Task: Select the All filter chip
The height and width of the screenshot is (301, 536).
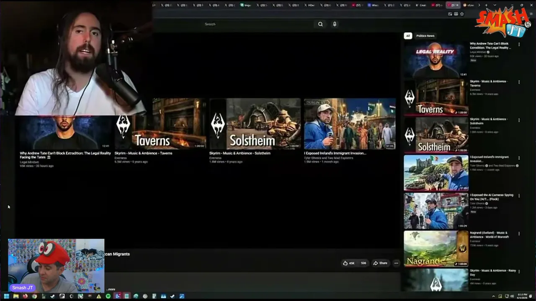Action: [x=408, y=36]
